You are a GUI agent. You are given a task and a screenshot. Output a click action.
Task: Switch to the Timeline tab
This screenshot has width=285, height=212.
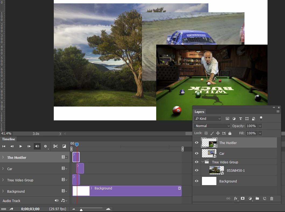tap(9, 139)
